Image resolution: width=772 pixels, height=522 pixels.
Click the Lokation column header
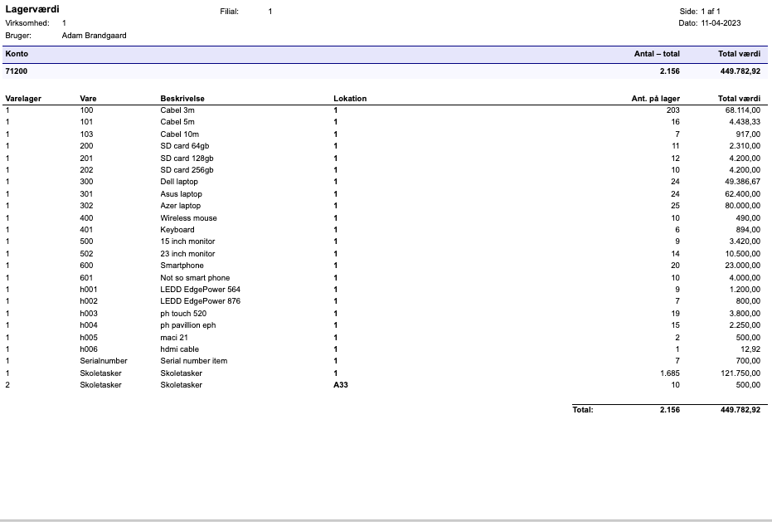pos(350,99)
